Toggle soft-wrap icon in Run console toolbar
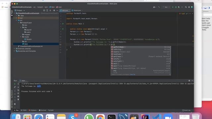The width and height of the screenshot is (212, 119). click(18, 90)
